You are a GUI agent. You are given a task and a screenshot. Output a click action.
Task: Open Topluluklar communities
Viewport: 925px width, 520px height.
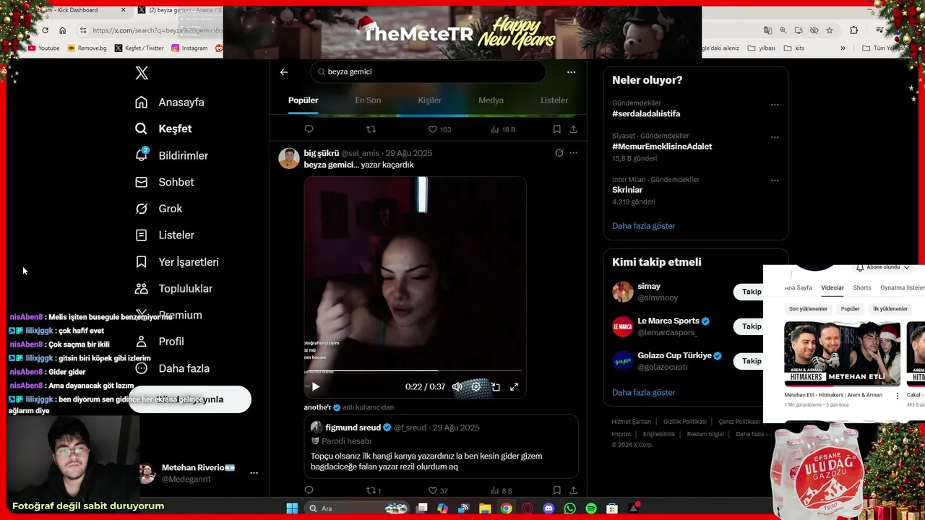click(173, 288)
